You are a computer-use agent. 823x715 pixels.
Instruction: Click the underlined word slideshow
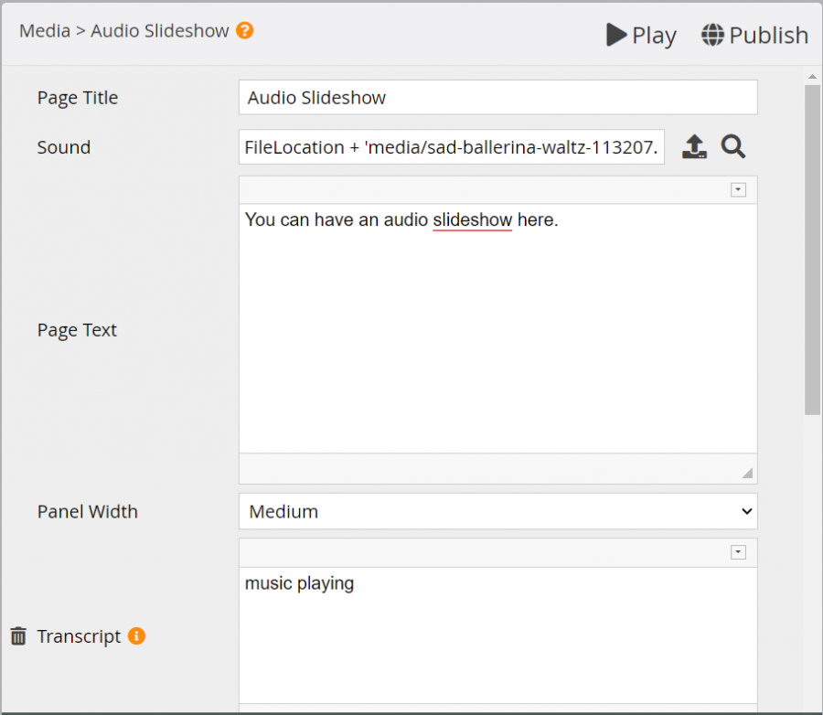pos(472,219)
